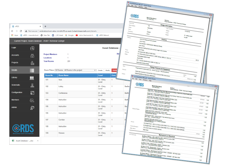Click the Create room button
This screenshot has height=165, width=233.
tap(100, 70)
